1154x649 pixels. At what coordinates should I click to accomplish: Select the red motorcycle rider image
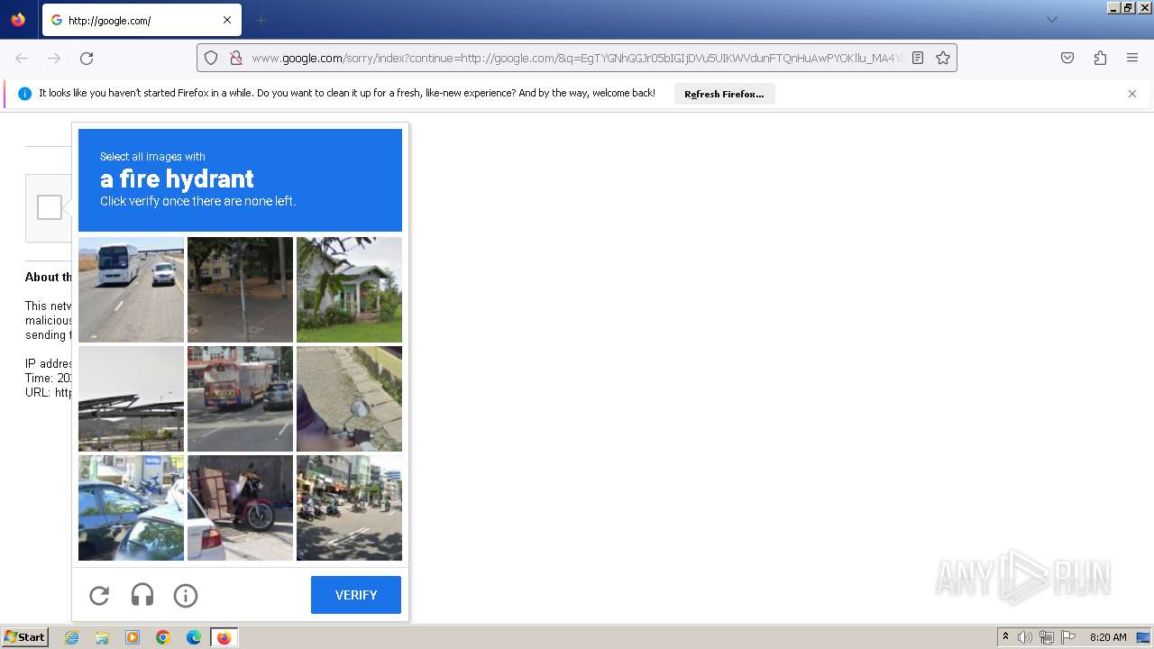tap(240, 507)
